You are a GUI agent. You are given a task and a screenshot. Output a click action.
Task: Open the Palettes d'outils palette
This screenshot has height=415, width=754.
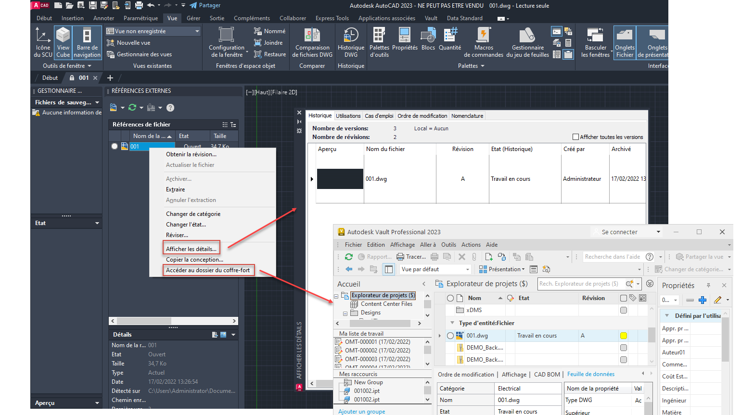[x=379, y=42]
